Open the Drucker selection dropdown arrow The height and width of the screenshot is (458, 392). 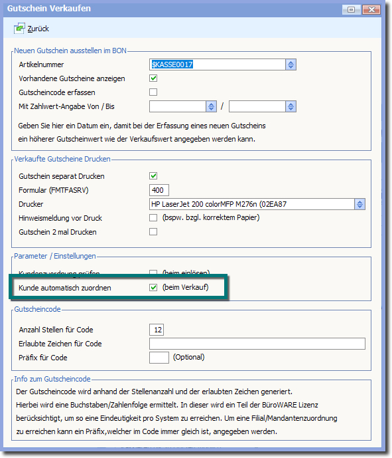click(x=359, y=204)
